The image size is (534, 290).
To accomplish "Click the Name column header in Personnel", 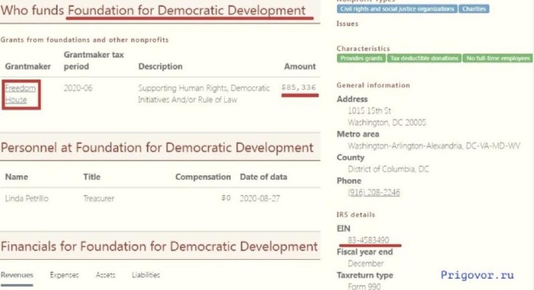I will tap(16, 177).
